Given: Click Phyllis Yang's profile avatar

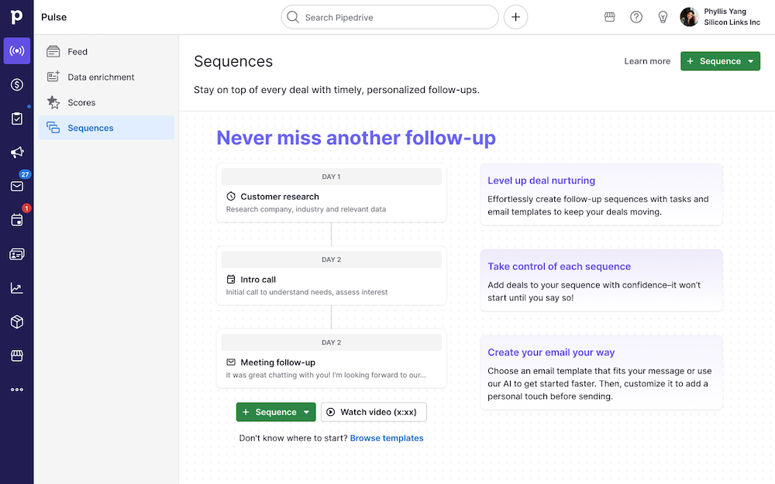Looking at the screenshot, I should (x=689, y=17).
